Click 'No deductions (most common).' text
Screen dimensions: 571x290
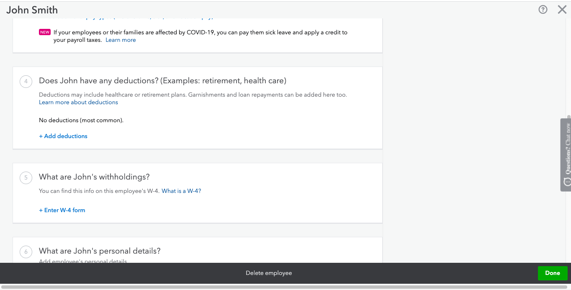click(81, 121)
